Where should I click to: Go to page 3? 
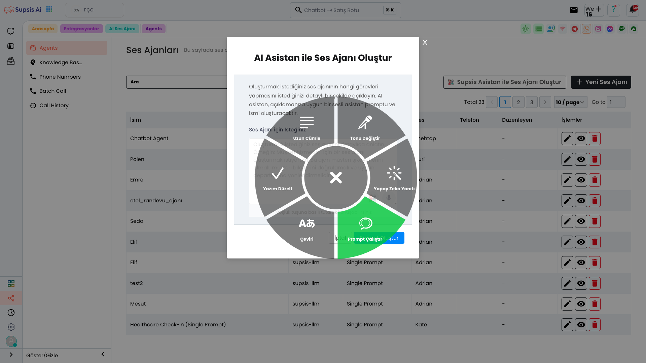click(x=532, y=102)
